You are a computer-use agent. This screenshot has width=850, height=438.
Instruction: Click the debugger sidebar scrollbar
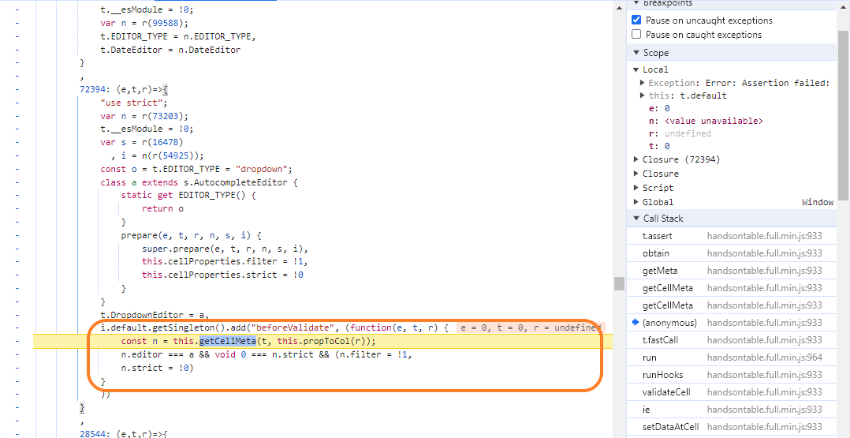844,115
